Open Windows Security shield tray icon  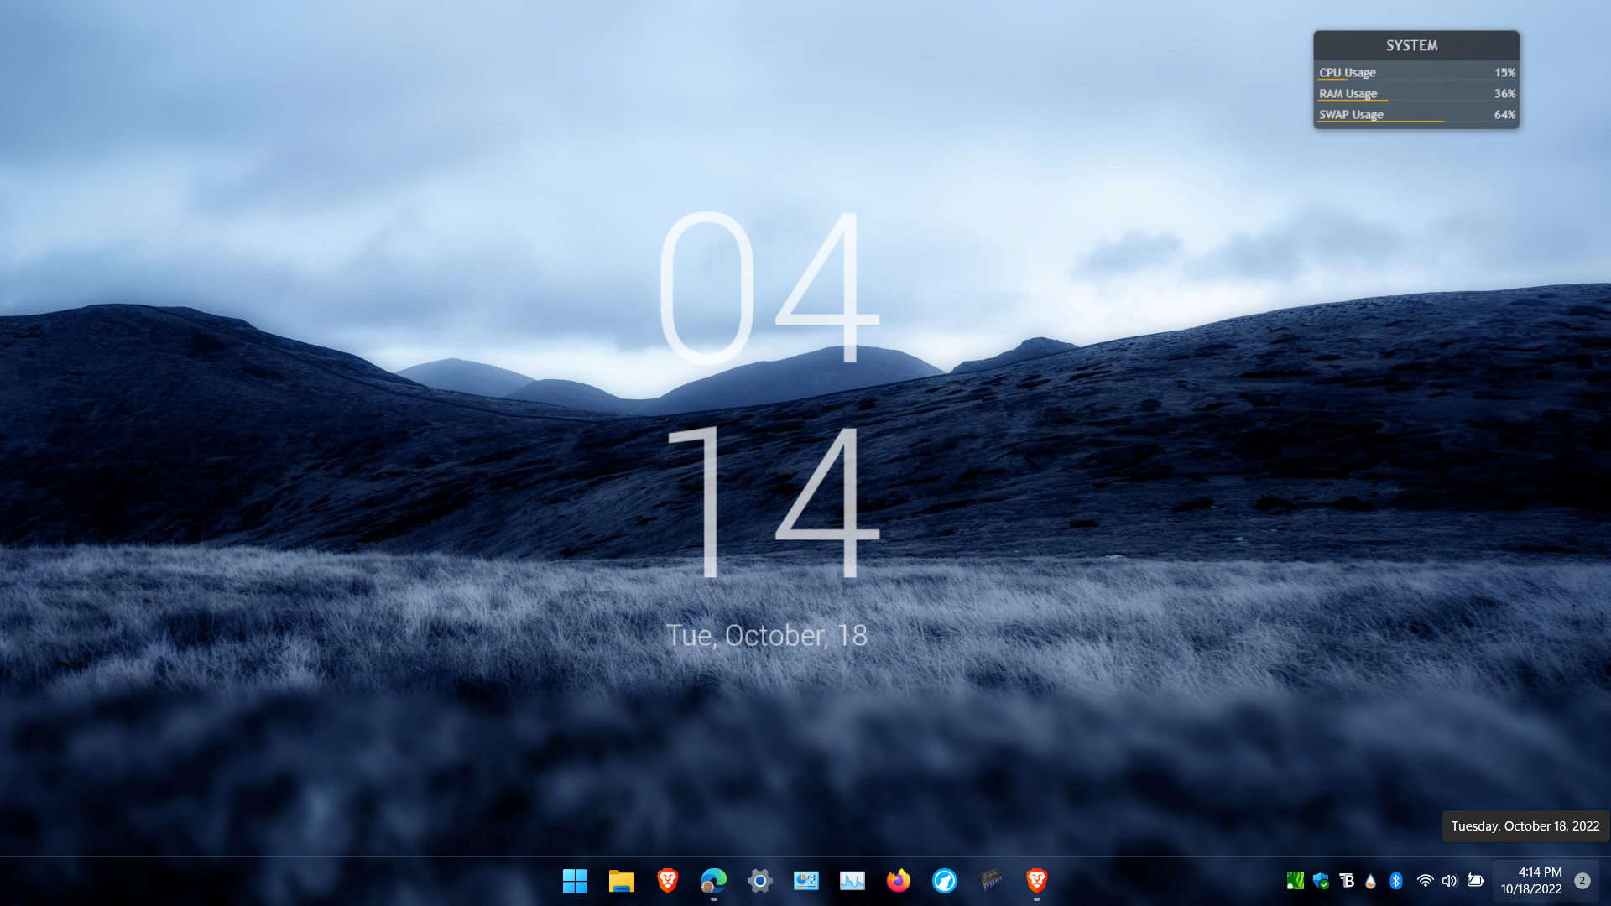click(x=1322, y=881)
